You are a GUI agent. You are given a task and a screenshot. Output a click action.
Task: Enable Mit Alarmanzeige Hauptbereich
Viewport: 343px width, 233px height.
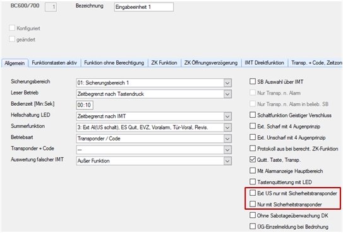(x=253, y=171)
